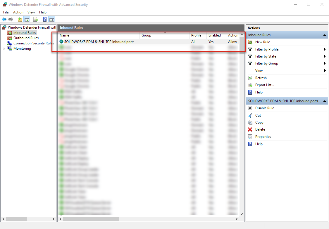This screenshot has height=229, width=329.
Task: Click the Filter by Group funnel icon
Action: point(250,63)
